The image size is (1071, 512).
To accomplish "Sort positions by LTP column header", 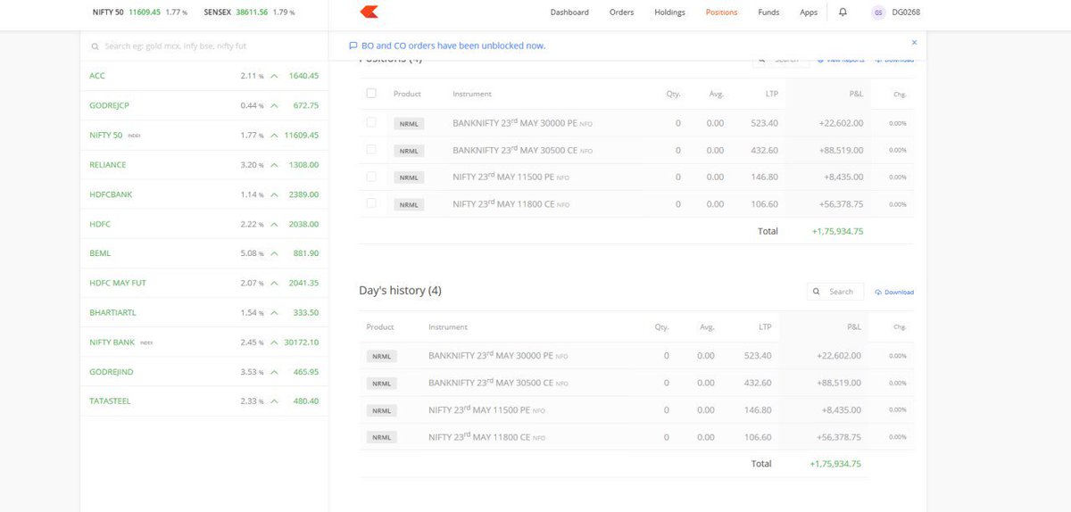I will (x=771, y=94).
